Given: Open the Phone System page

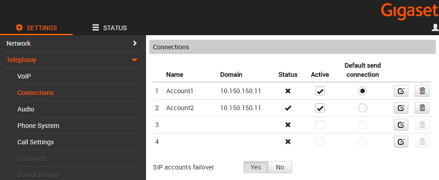Looking at the screenshot, I should [78, 126].
